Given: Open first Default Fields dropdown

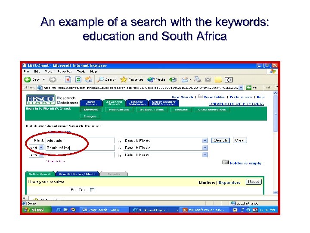Looking at the screenshot, I should click(205, 141).
